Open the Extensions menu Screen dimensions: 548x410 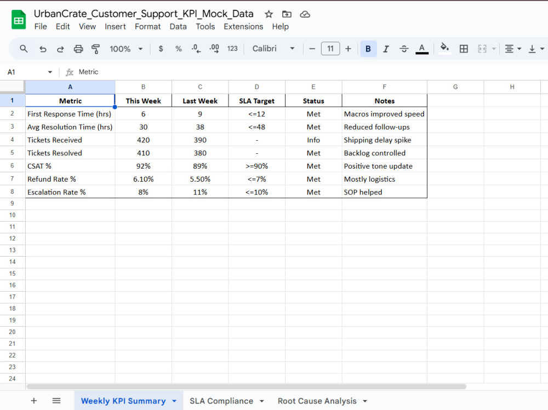243,26
